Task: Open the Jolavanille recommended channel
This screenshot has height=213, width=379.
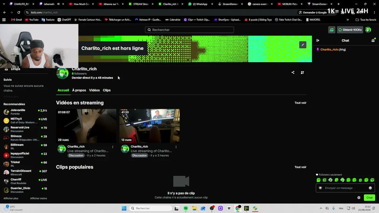Action: coord(25,112)
